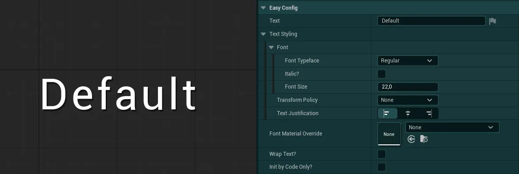Toggle the Italic? checkbox
This screenshot has height=174, width=519.
(x=382, y=73)
